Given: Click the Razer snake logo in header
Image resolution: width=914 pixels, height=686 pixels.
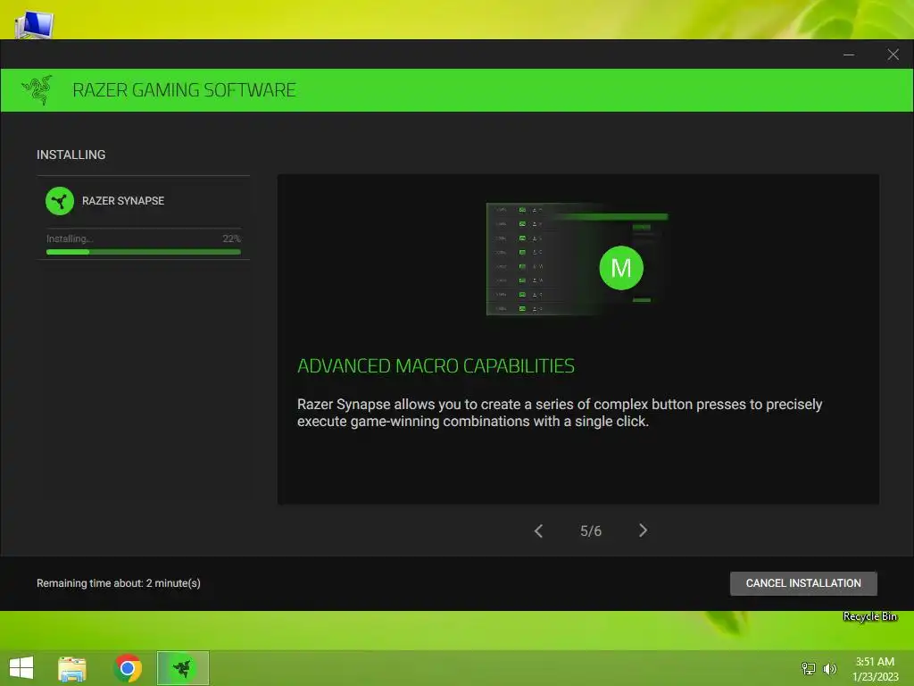Looking at the screenshot, I should click(37, 90).
